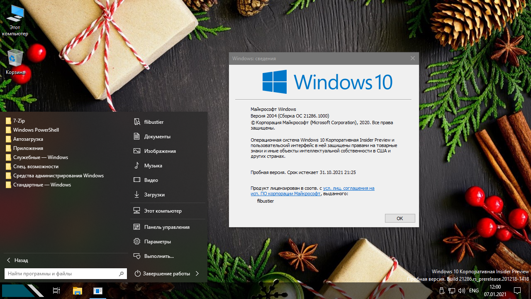Click the Видео film icon
This screenshot has width=531, height=299.
(x=136, y=180)
